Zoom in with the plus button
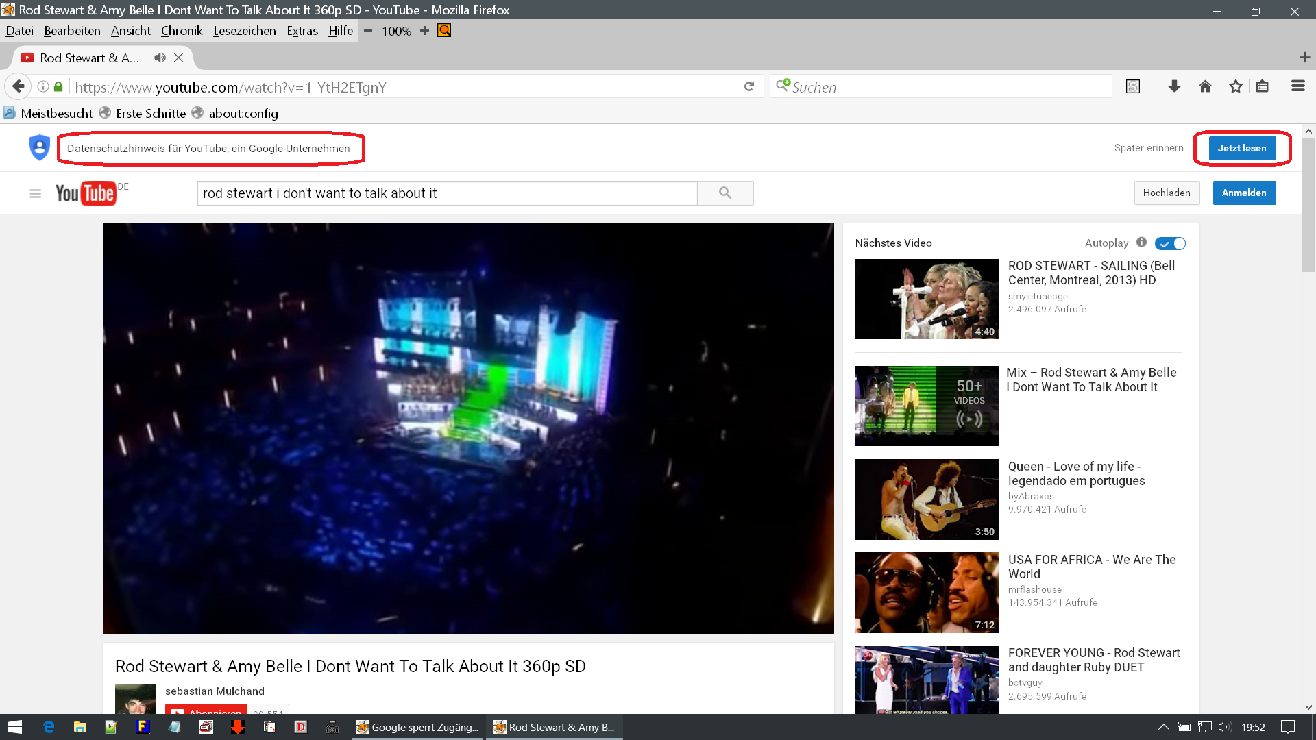The height and width of the screenshot is (740, 1316). tap(424, 31)
